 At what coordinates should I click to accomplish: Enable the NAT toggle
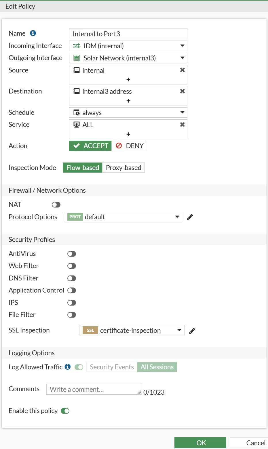click(56, 205)
